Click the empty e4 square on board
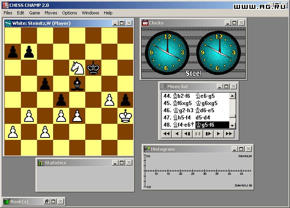The height and width of the screenshot is (208, 290). point(77,100)
